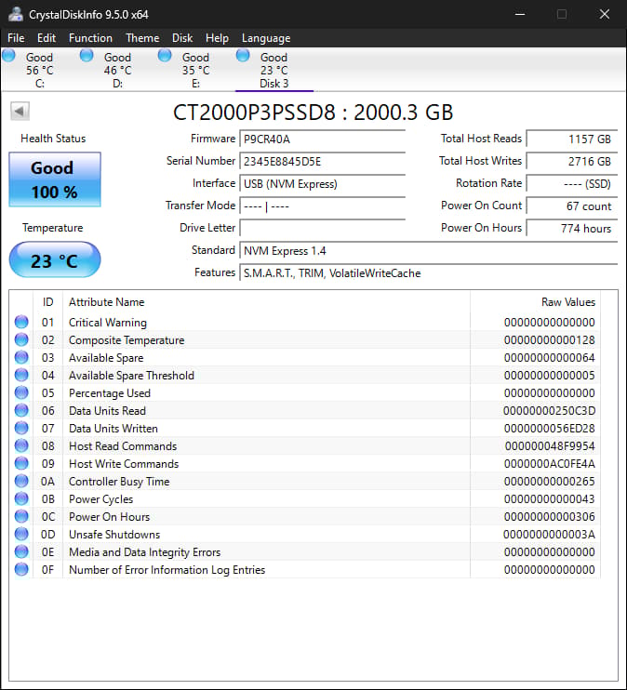
Task: Click the Power On Hours value 774 hours
Action: (x=571, y=229)
